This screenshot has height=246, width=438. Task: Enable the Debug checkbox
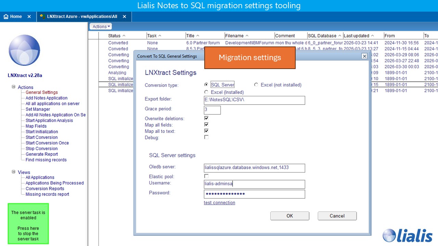[206, 137]
